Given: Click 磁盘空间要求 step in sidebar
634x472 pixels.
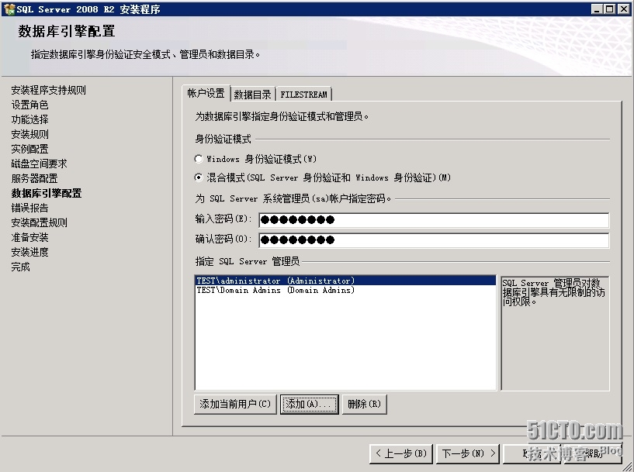Looking at the screenshot, I should pos(40,164).
